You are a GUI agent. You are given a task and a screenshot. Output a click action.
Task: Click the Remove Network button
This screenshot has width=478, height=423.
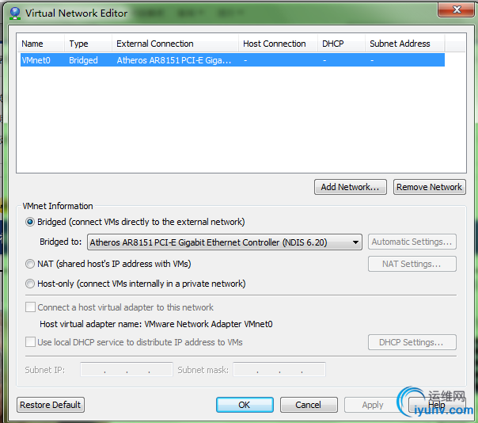[430, 187]
